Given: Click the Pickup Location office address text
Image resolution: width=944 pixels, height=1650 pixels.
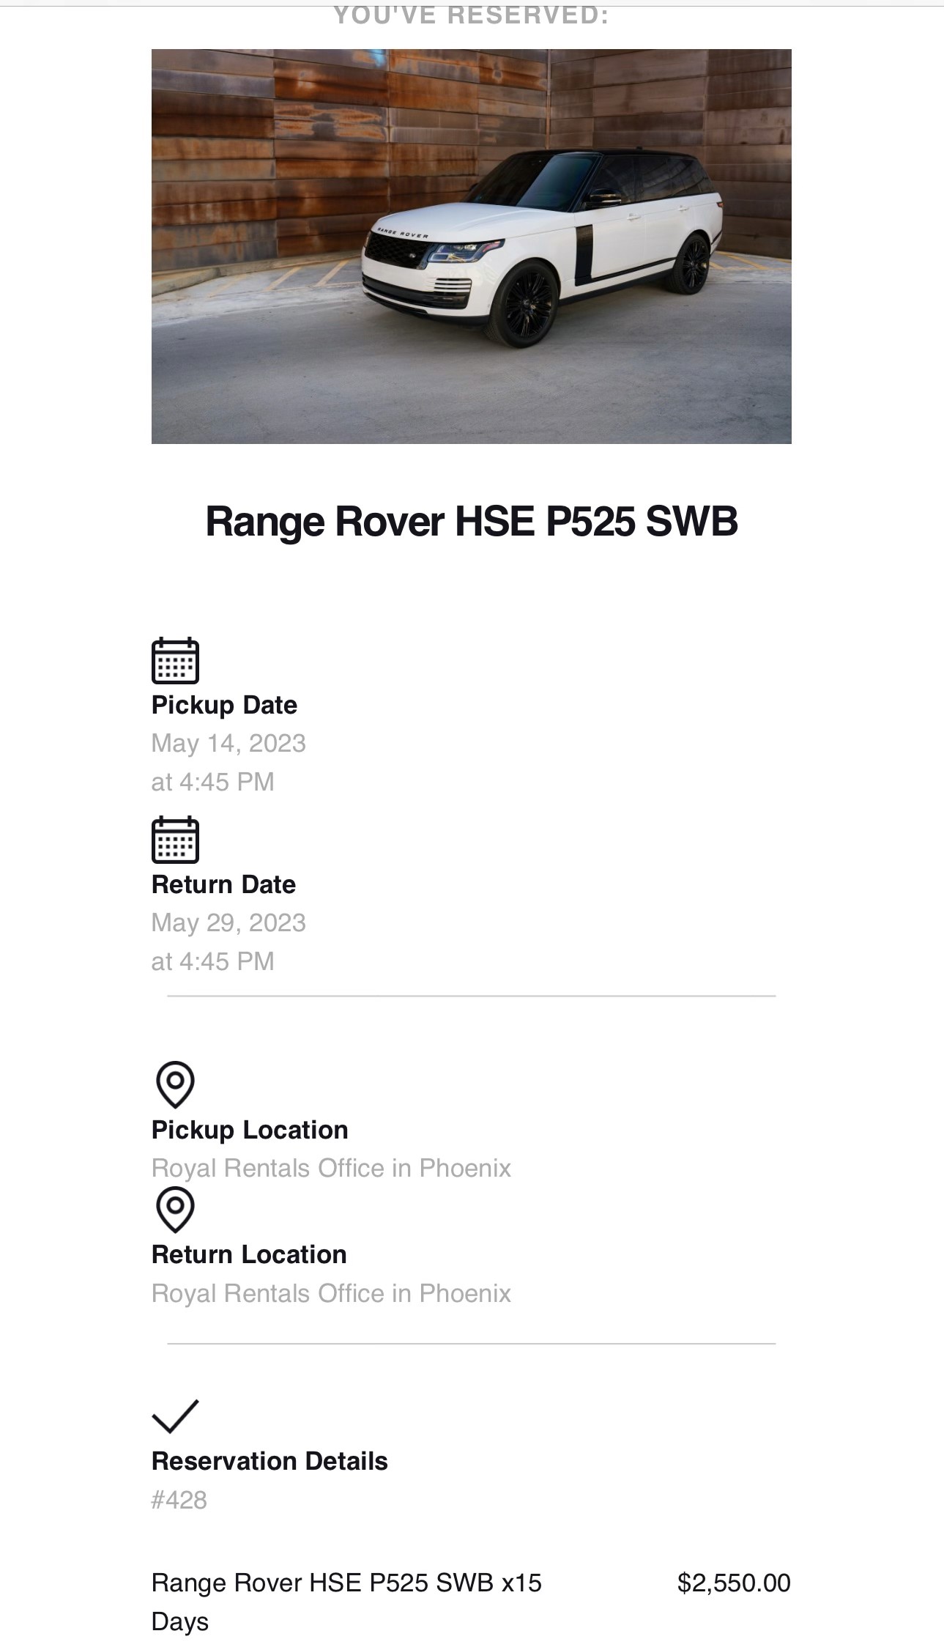Looking at the screenshot, I should click(x=331, y=1169).
